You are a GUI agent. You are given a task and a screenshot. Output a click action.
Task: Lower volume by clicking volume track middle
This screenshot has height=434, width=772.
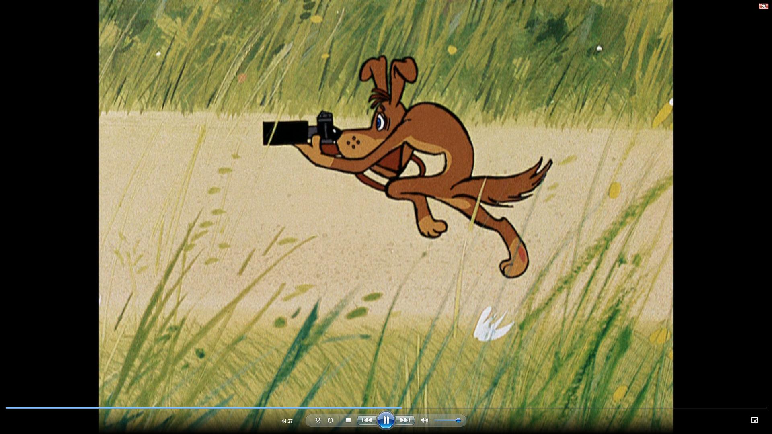[x=446, y=420]
